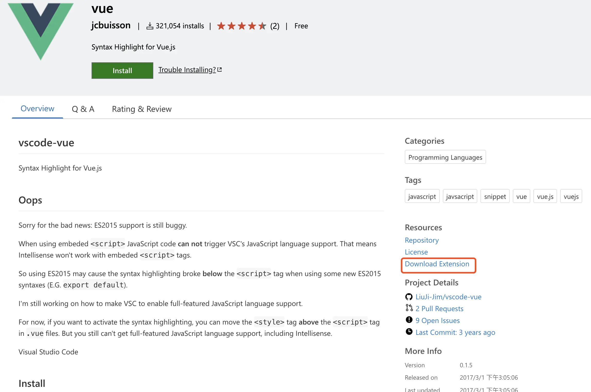This screenshot has width=591, height=392.
Task: Click the GitHub icon in Project Details
Action: tap(409, 297)
